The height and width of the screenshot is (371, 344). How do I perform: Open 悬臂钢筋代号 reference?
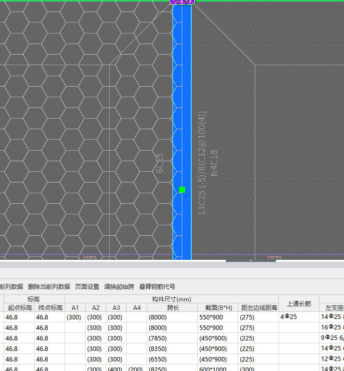click(157, 287)
